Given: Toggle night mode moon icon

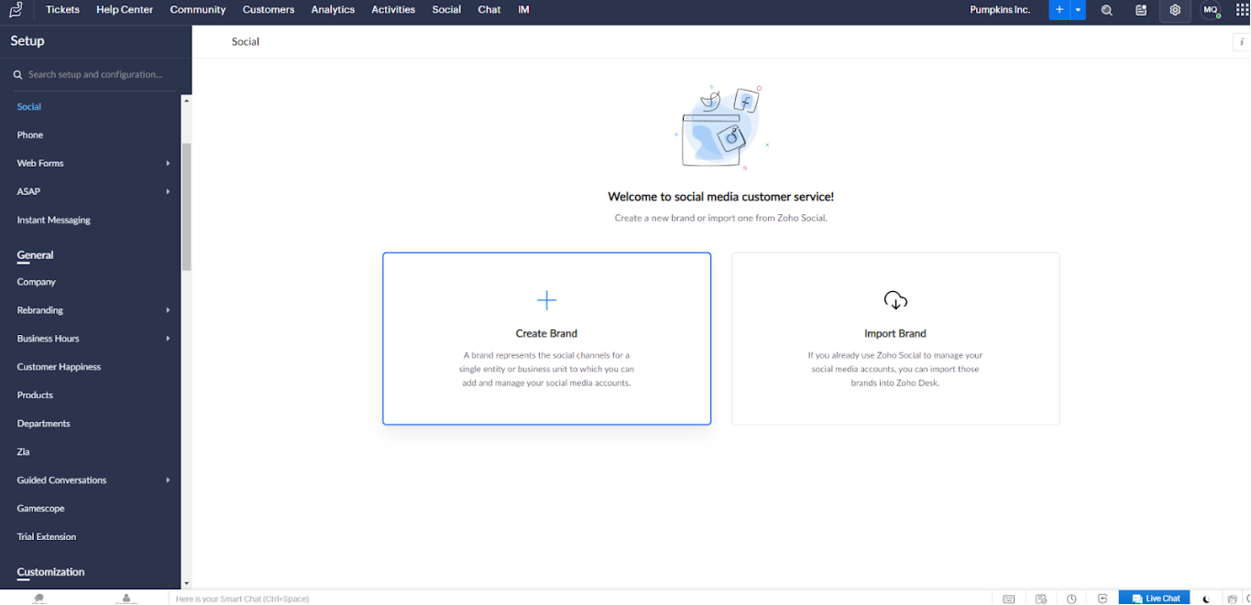Looking at the screenshot, I should (1206, 599).
